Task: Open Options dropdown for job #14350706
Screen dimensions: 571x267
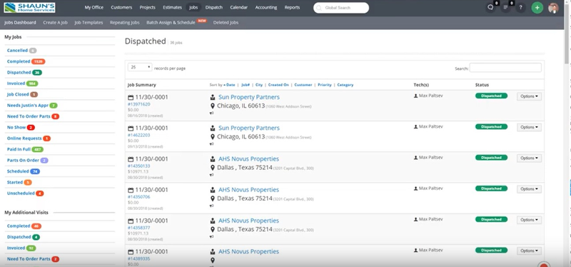Action: click(529, 189)
